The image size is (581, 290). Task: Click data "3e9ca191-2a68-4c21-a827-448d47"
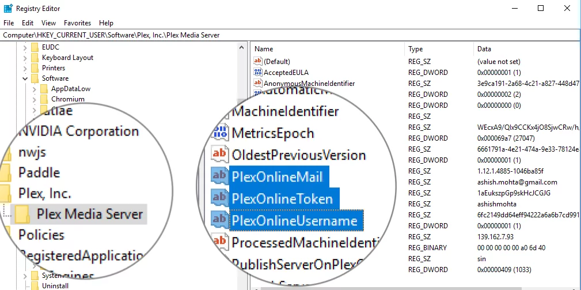[527, 84]
